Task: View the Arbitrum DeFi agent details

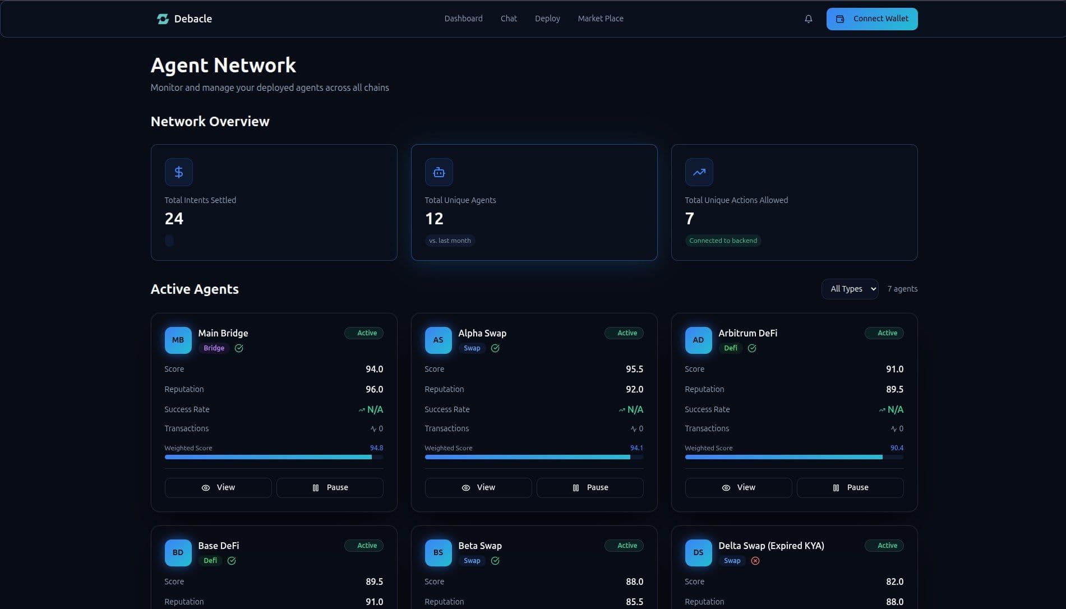Action: coord(738,488)
